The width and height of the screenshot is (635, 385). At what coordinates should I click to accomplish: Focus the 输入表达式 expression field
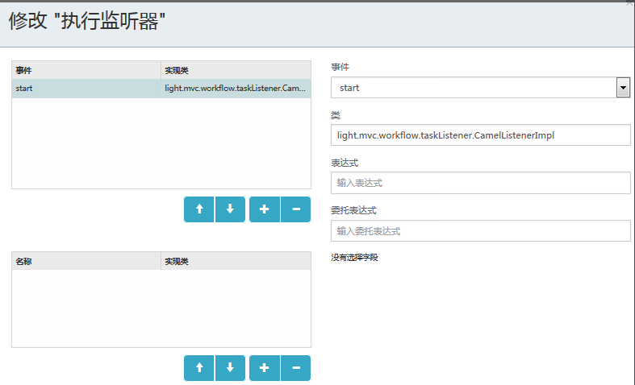tap(480, 183)
